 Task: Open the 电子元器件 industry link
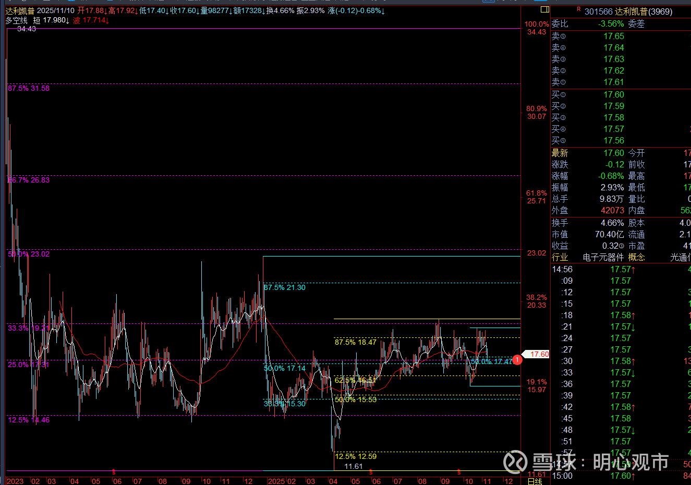(603, 257)
